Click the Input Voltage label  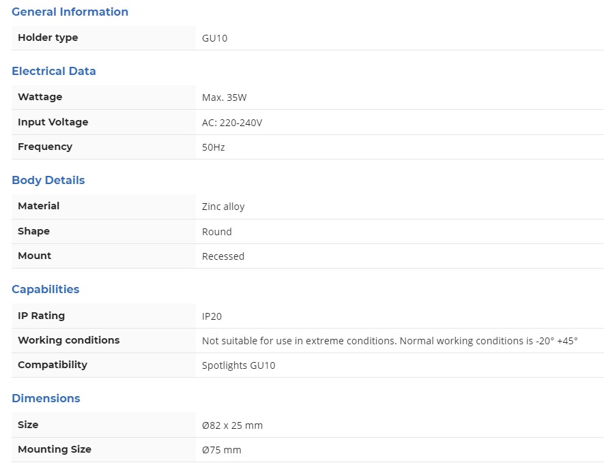pyautogui.click(x=53, y=122)
